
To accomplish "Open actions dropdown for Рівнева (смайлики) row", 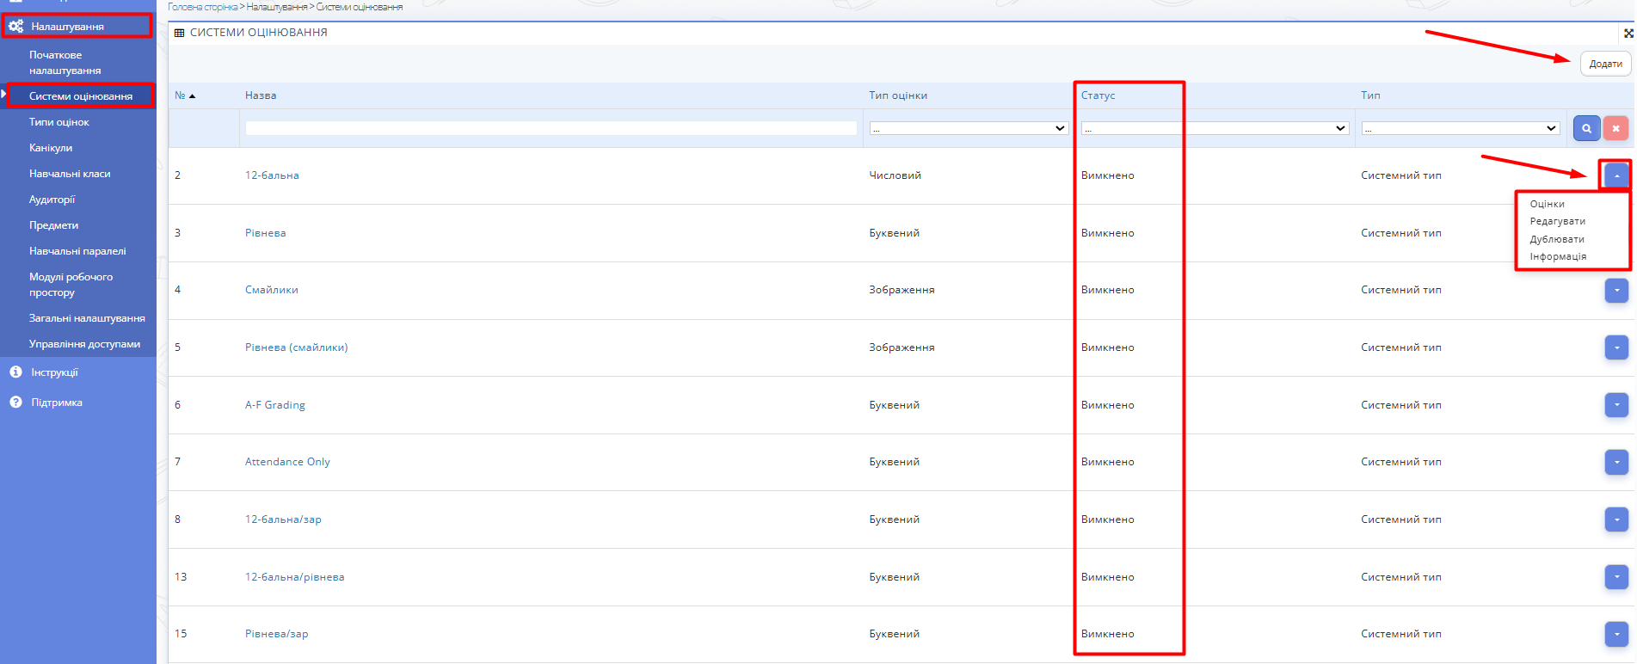I will (x=1616, y=347).
